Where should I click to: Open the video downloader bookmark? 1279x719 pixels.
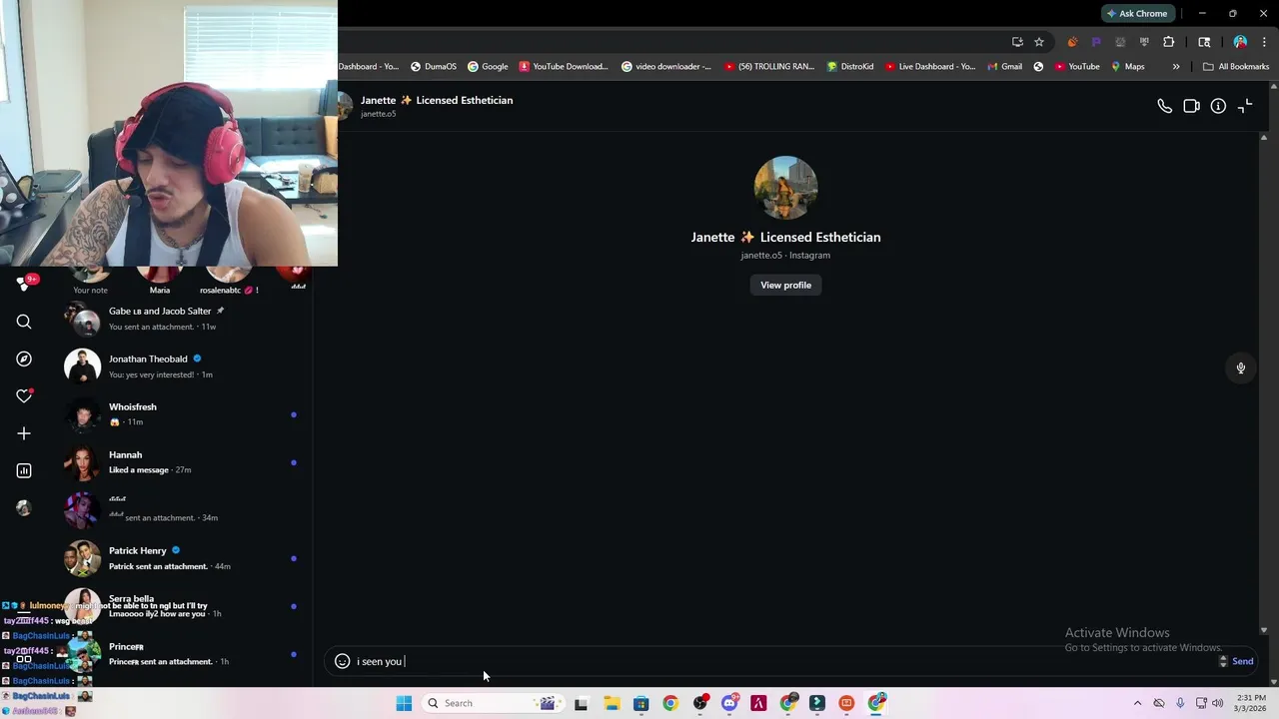tap(666, 67)
